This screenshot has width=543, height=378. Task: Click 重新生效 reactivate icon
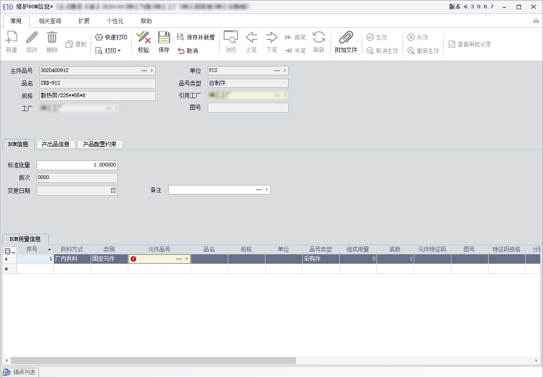[423, 51]
